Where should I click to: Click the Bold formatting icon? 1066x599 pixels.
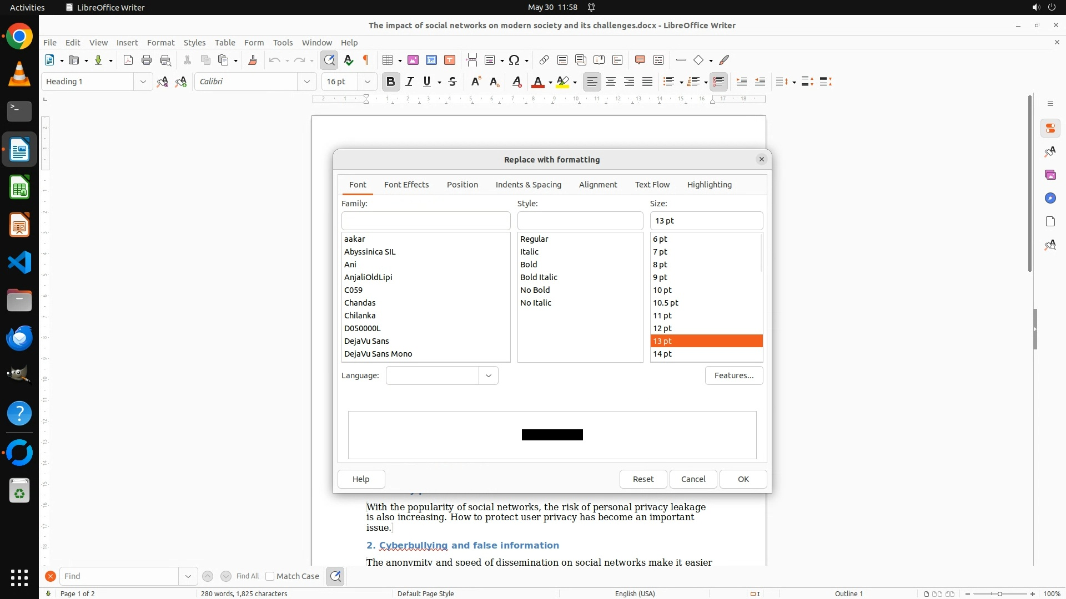point(391,82)
